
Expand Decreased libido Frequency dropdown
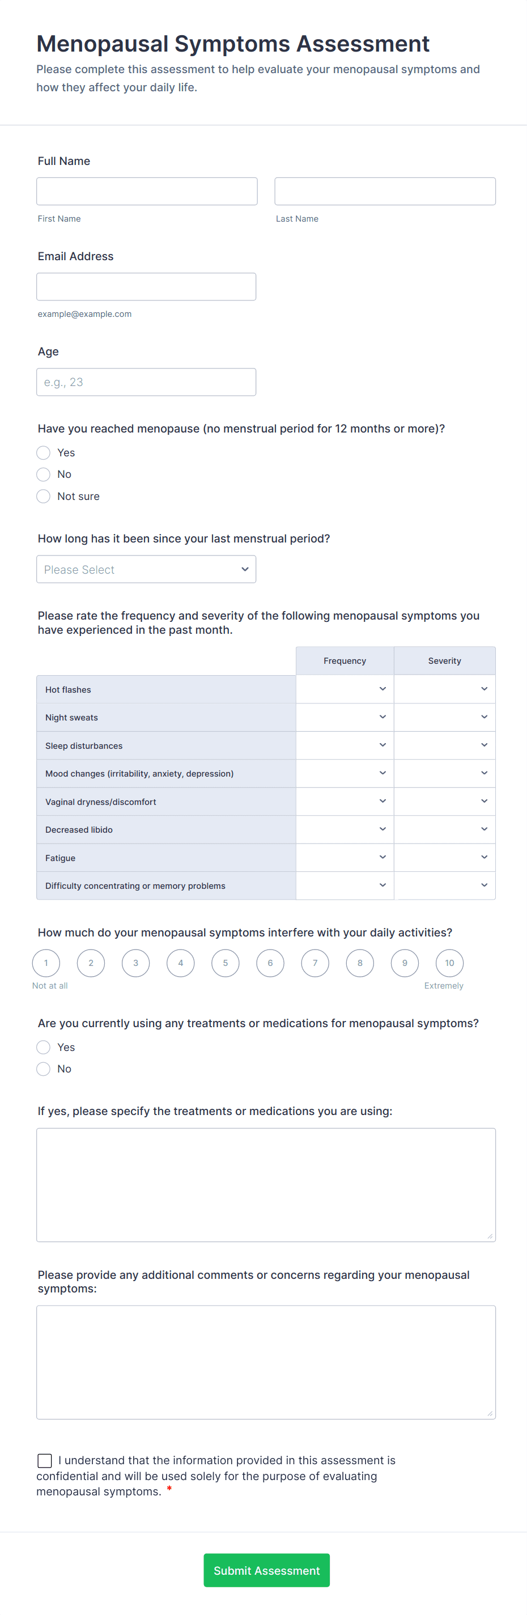click(x=345, y=829)
